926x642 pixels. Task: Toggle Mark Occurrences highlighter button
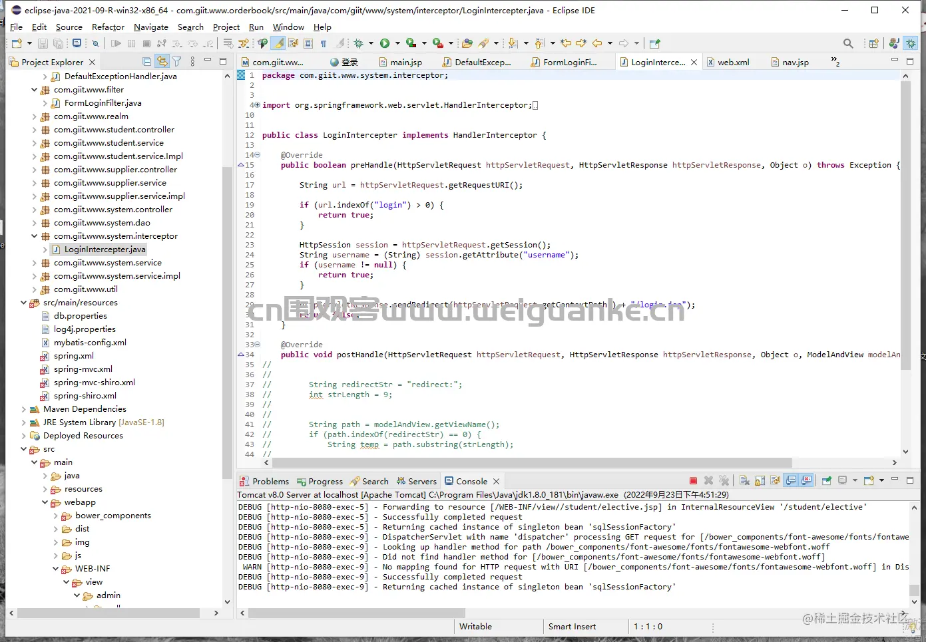tap(278, 43)
